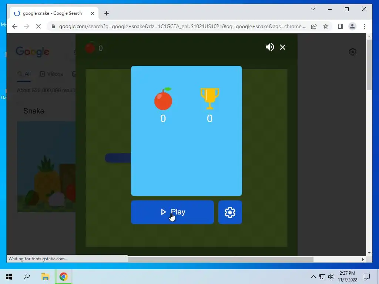Open the tab search dropdown chevron
The width and height of the screenshot is (379, 284).
313,9
